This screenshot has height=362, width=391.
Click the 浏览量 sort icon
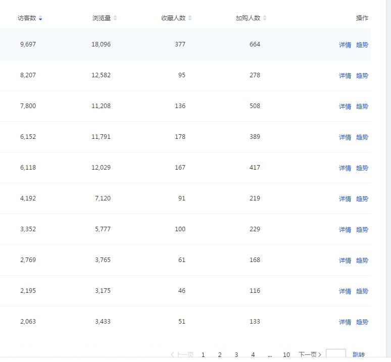click(115, 18)
